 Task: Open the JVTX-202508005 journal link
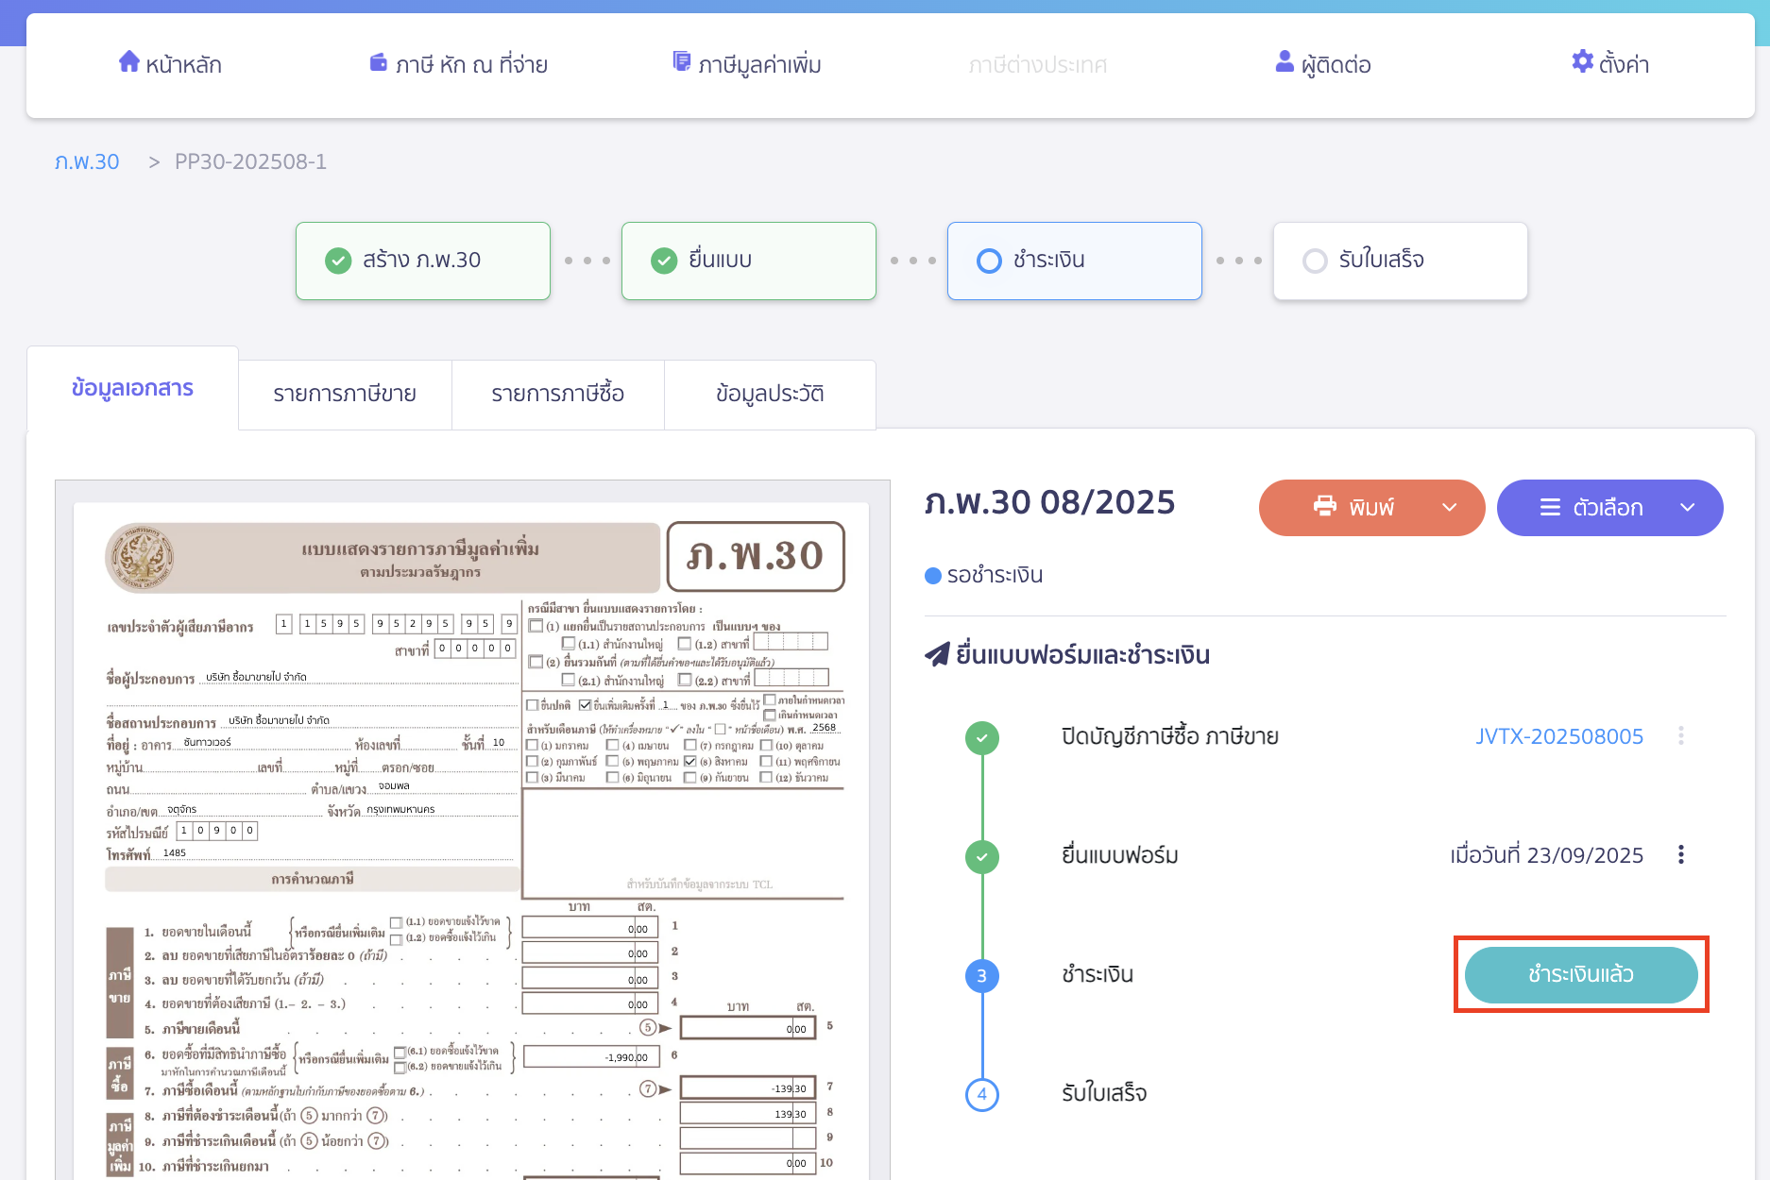[x=1558, y=736]
